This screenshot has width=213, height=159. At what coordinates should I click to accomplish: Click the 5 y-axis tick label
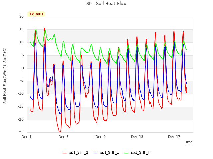[23, 55]
